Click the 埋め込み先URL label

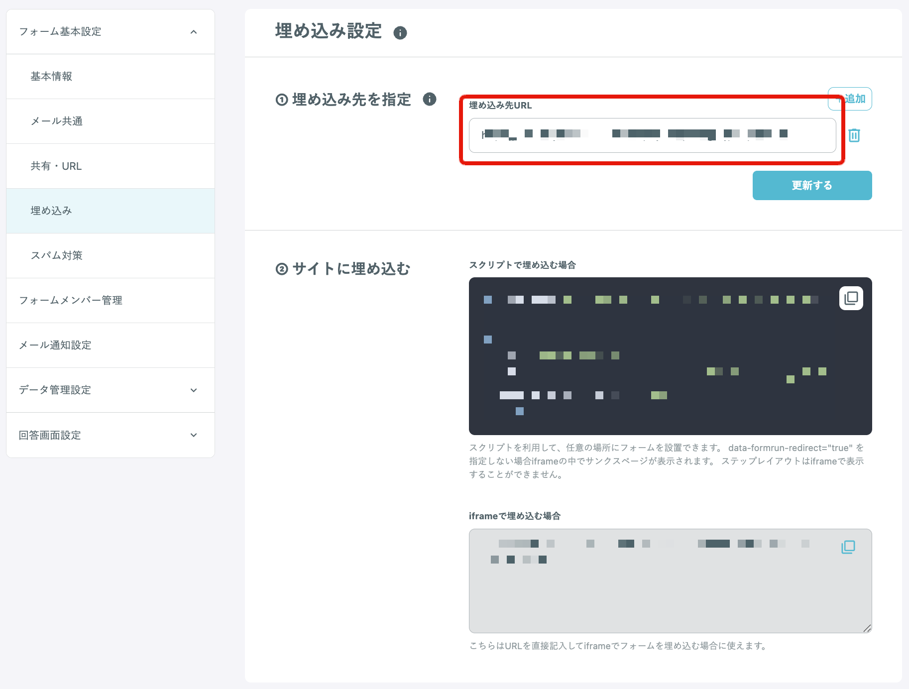(500, 105)
